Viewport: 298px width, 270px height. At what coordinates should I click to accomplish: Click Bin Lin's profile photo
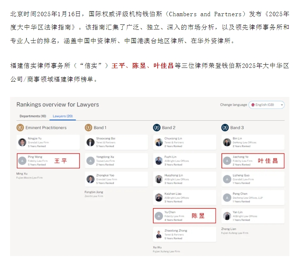click(227, 142)
